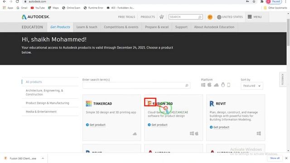Screen dimensions: 290x163
Task: Open the Maps bookmark
Action: (x=53, y=8)
